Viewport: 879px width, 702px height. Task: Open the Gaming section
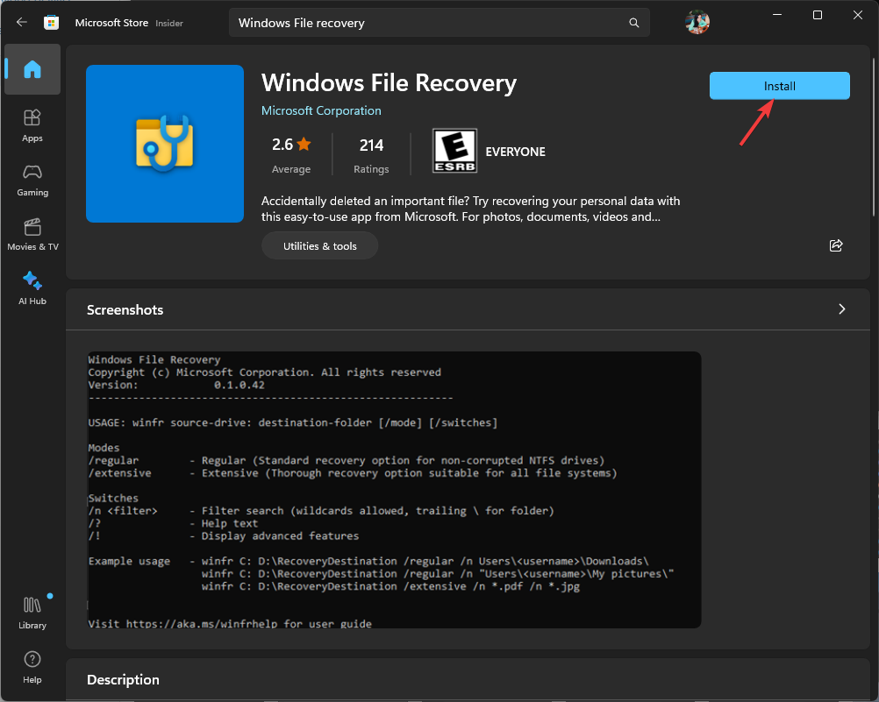coord(32,178)
